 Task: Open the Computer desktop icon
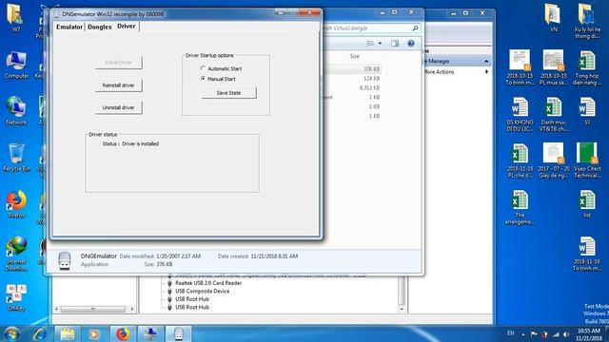(16, 66)
